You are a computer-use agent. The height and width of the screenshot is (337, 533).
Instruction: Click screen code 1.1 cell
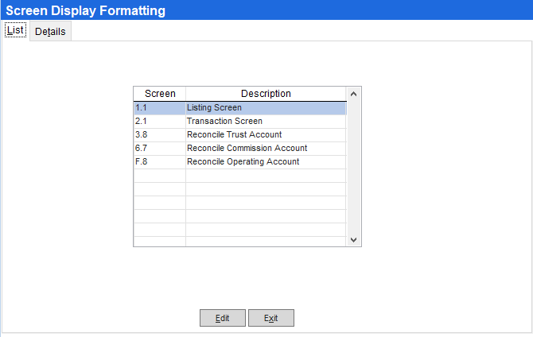159,107
